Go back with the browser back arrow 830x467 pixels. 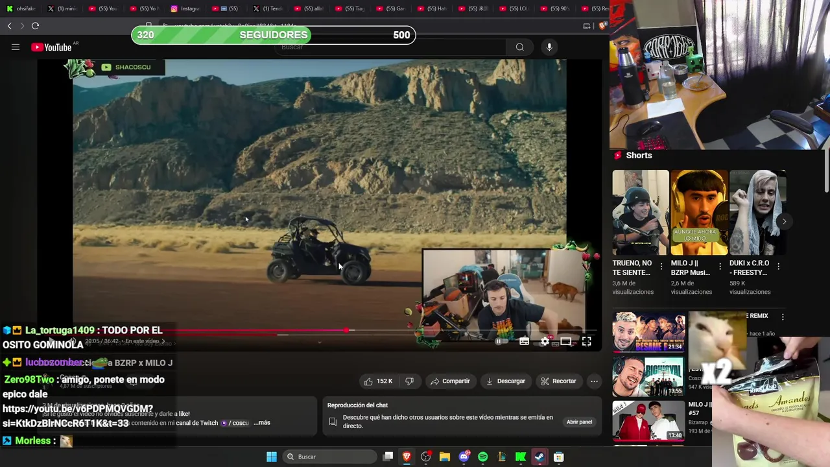point(9,26)
